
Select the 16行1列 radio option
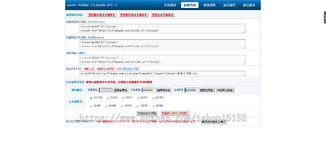tap(91, 98)
